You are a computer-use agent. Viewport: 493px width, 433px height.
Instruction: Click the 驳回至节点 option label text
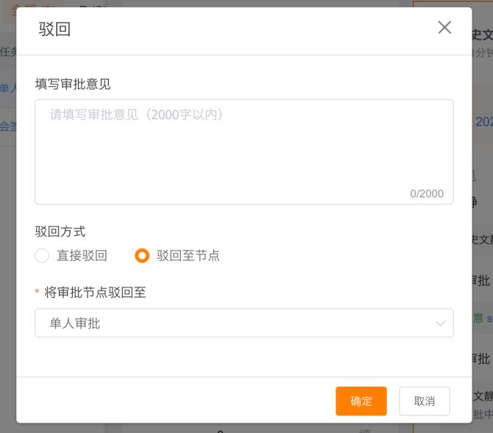188,256
